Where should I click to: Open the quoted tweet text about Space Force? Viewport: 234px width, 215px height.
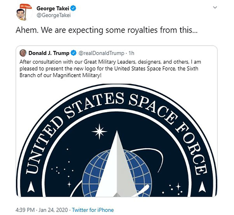110,69
